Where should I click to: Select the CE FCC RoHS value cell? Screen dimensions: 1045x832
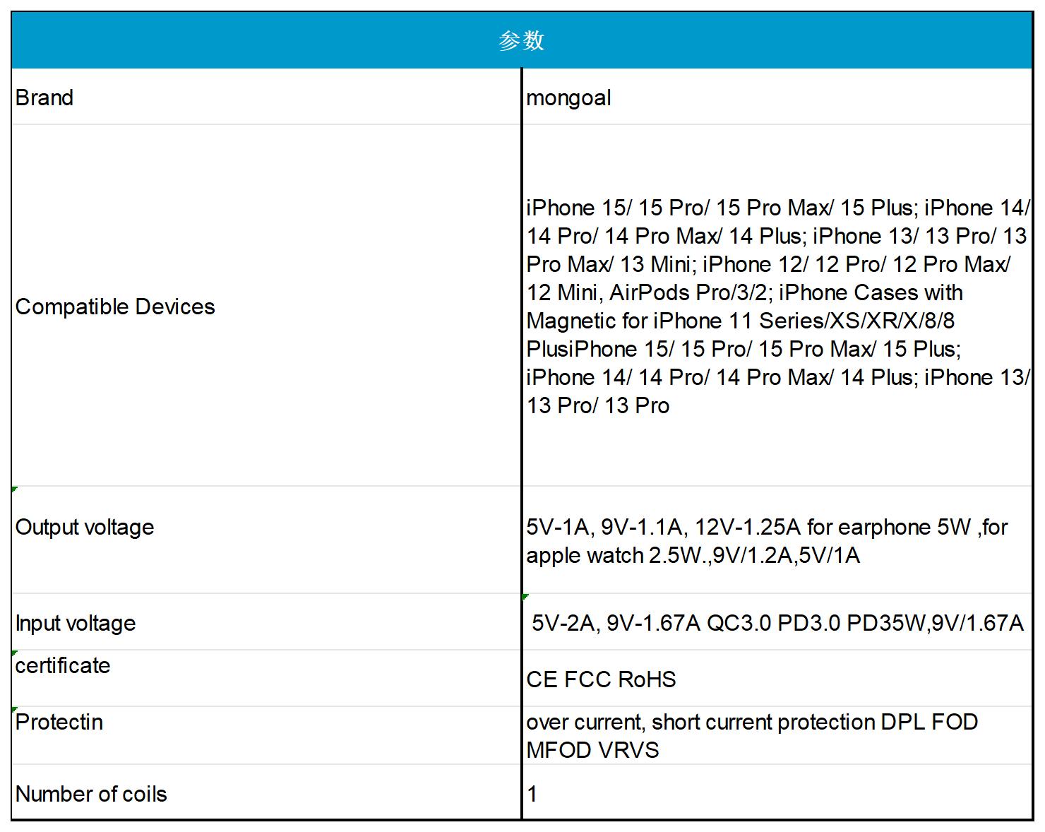coord(777,678)
